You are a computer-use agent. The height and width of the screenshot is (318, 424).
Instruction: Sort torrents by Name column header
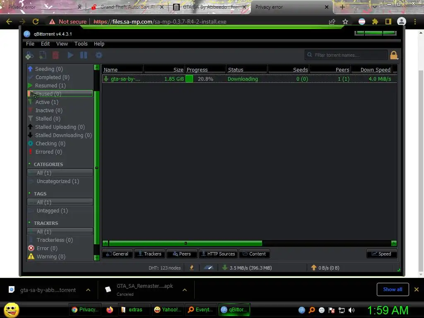tap(123, 70)
